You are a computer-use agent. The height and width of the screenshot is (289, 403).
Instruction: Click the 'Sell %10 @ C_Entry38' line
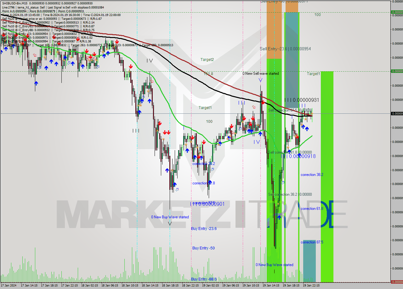tap(48, 22)
